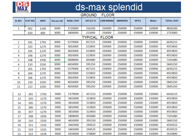195x136 pixels.
Task: Click the VAT value 376890 for flat 323
Action: (91, 134)
